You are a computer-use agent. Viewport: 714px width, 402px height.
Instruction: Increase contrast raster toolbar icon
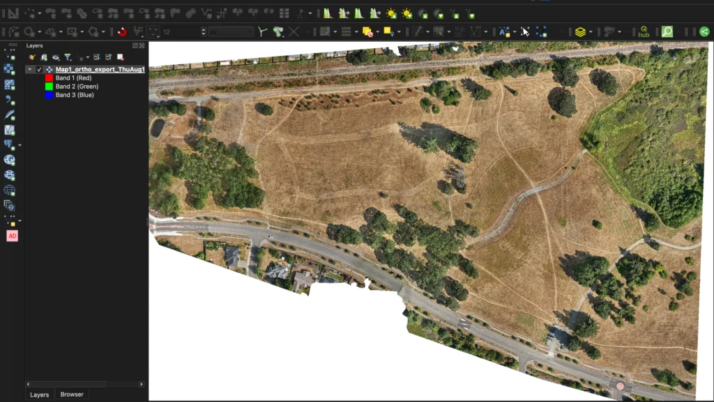(423, 14)
